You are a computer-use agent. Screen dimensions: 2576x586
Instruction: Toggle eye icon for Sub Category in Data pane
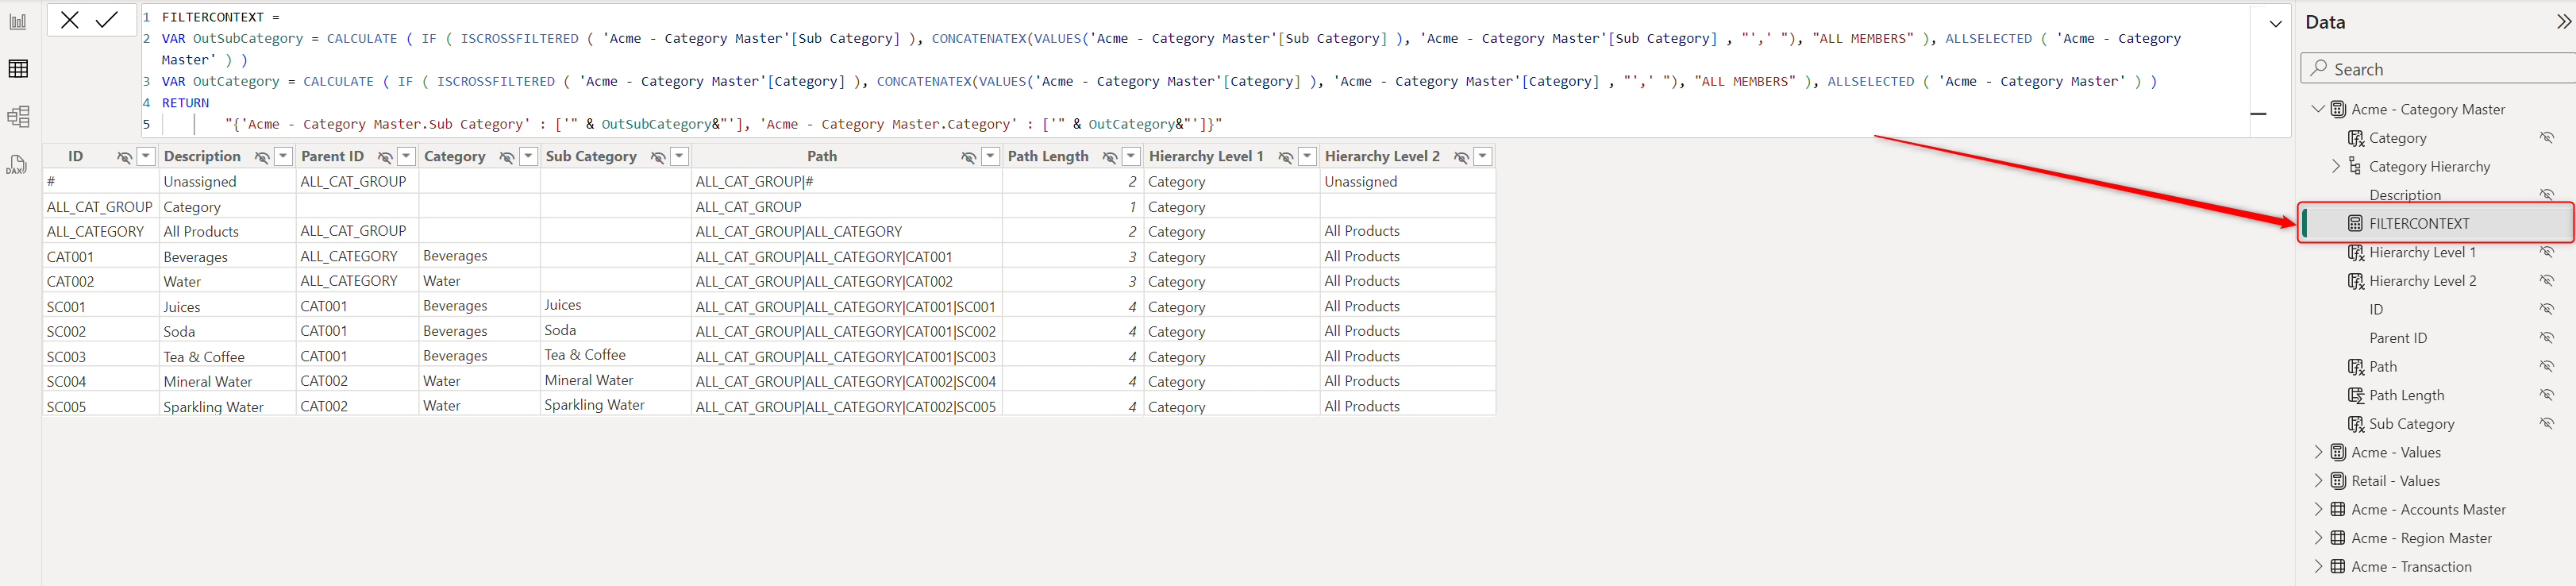coord(2546,424)
